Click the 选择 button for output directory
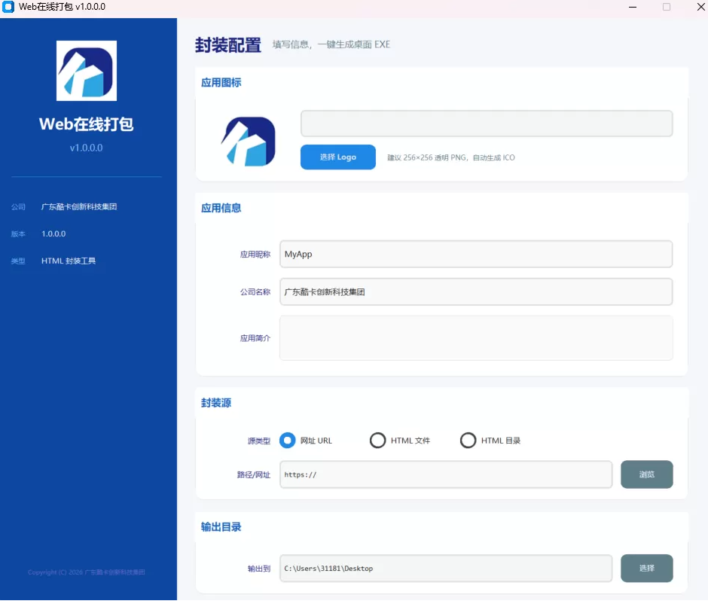 pyautogui.click(x=646, y=568)
